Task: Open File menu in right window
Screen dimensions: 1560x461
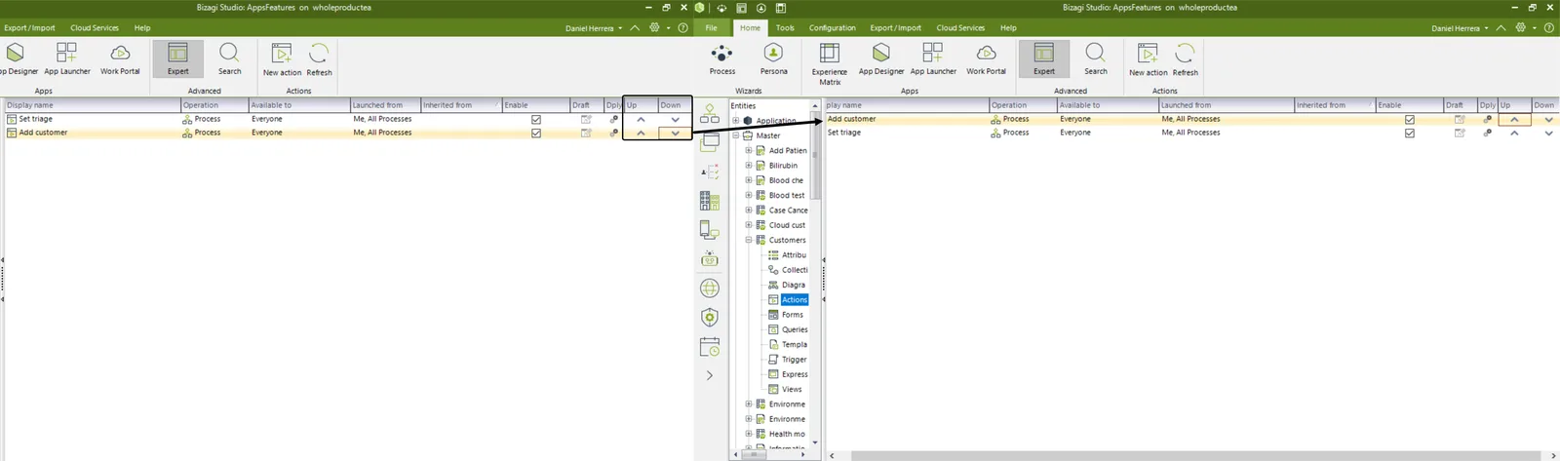Action: click(x=712, y=28)
